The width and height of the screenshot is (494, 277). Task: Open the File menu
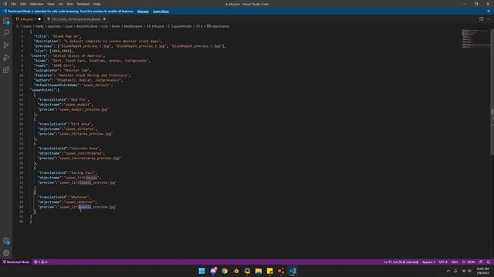tap(14, 4)
